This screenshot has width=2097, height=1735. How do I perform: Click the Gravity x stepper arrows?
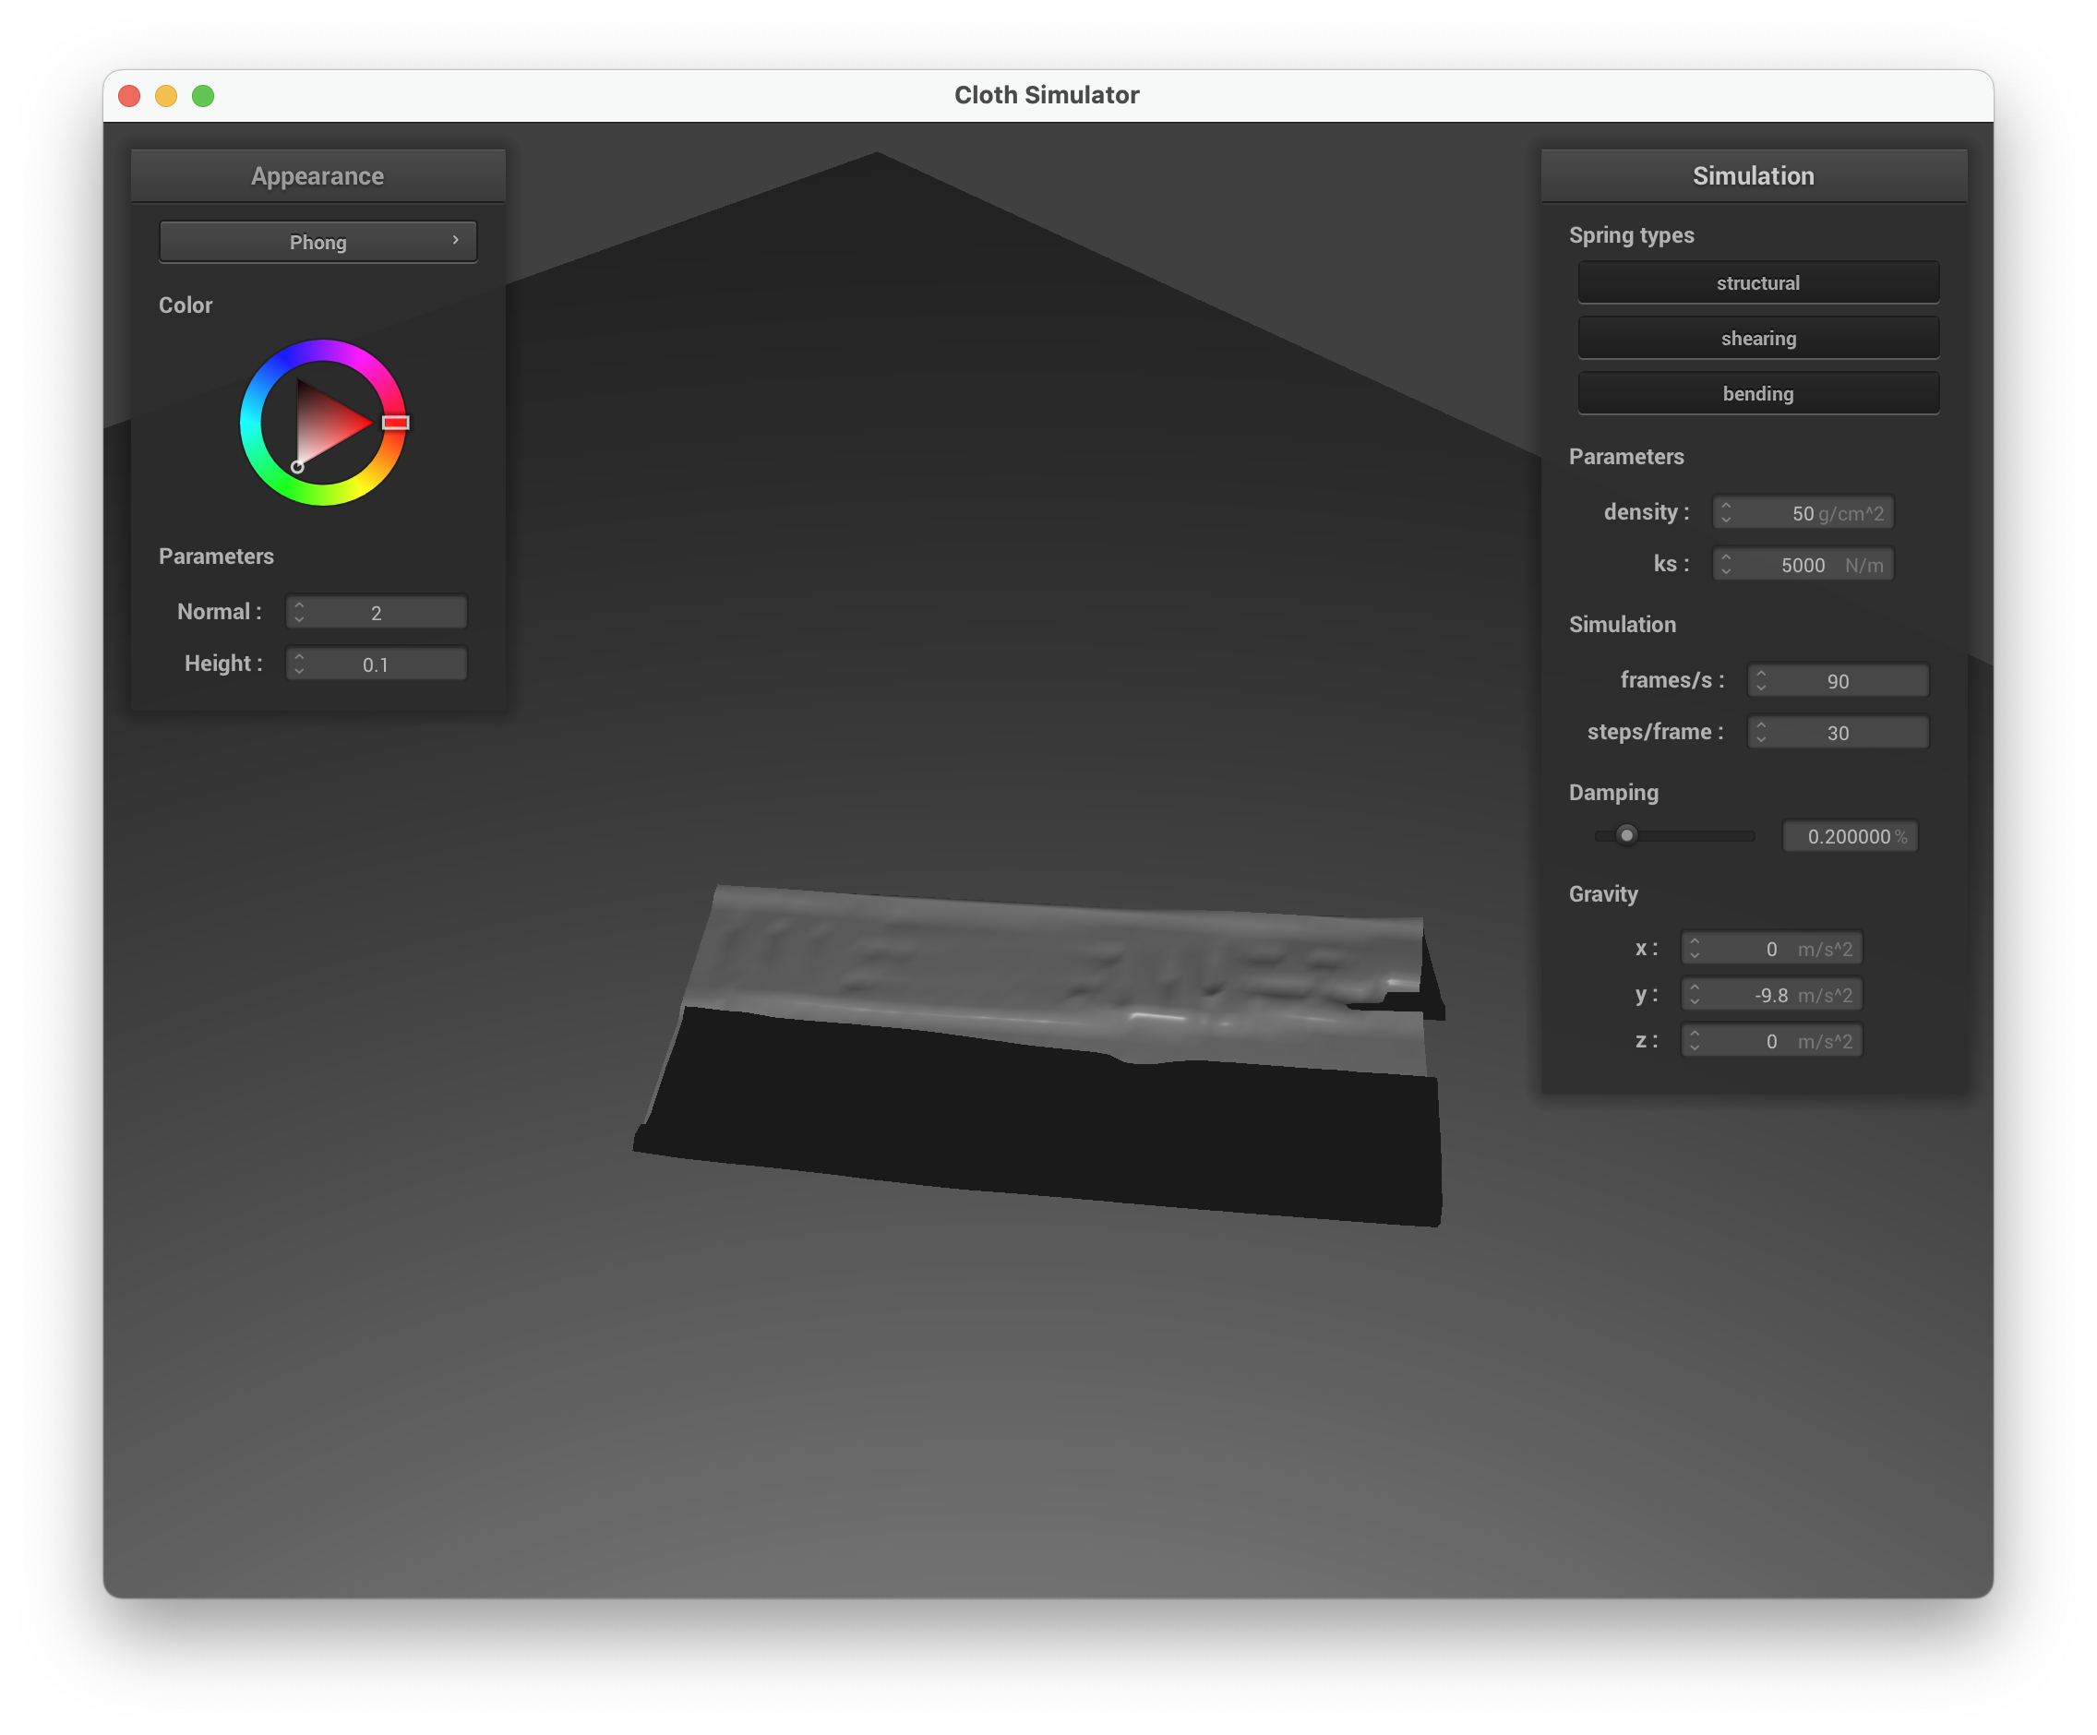click(x=1694, y=949)
